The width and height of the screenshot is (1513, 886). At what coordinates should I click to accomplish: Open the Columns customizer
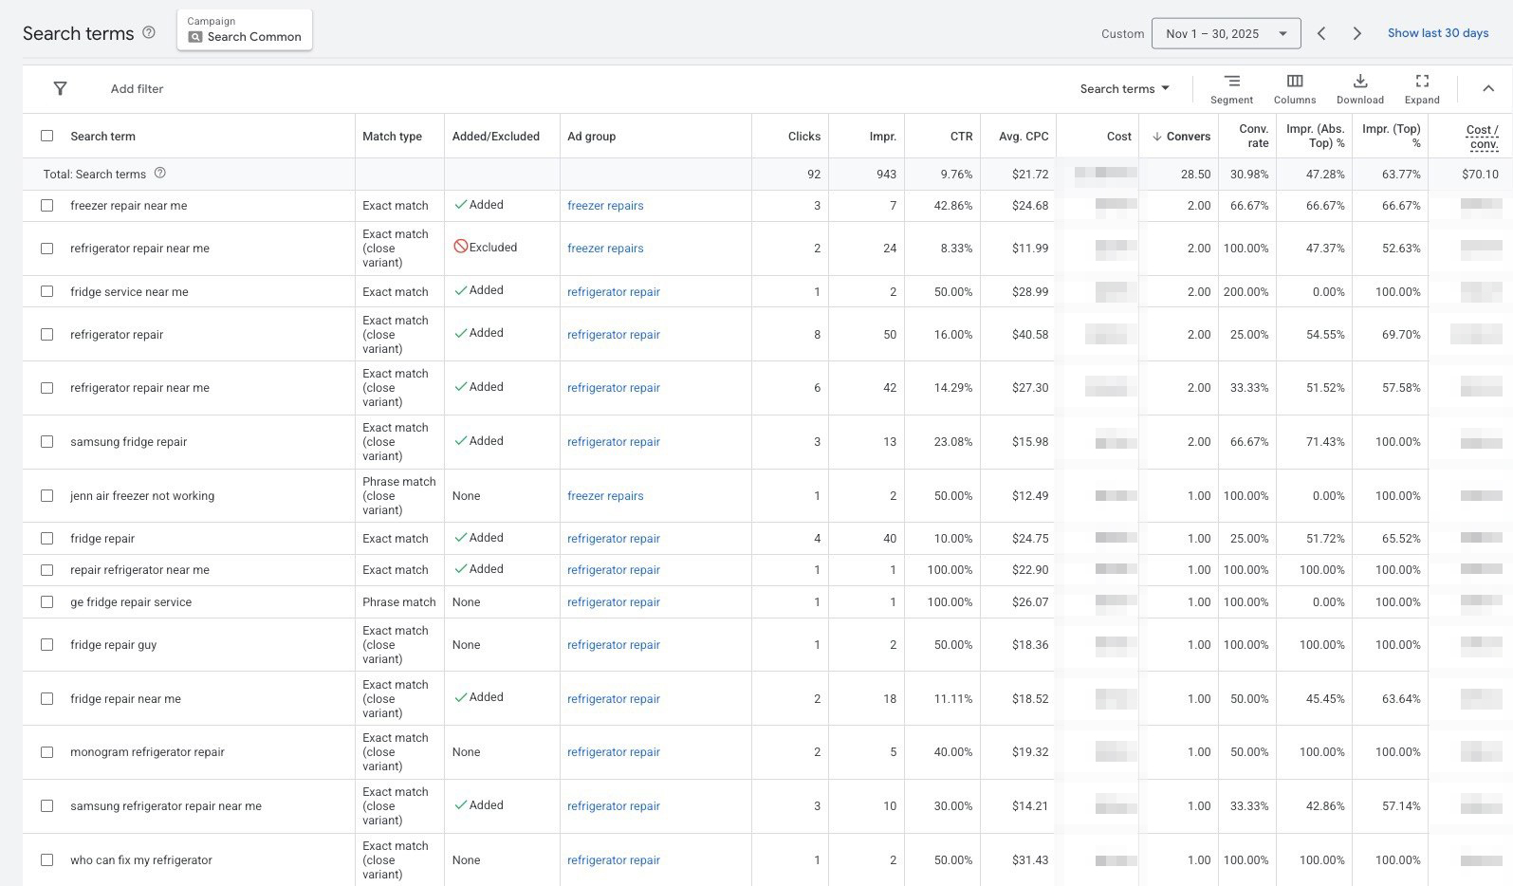1294,89
